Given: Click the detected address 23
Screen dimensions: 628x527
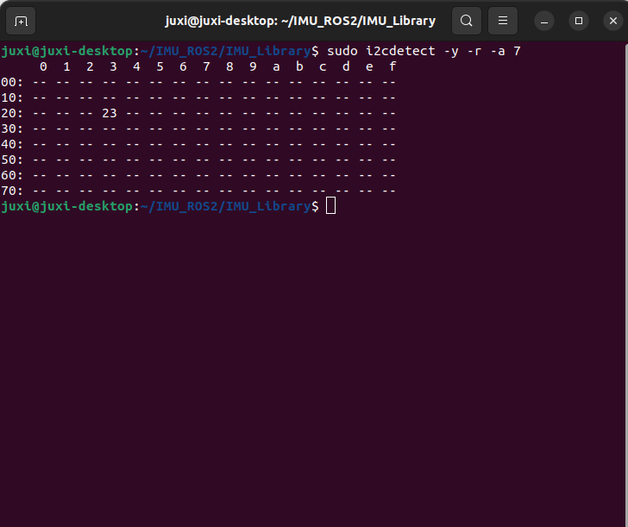Looking at the screenshot, I should [x=110, y=113].
